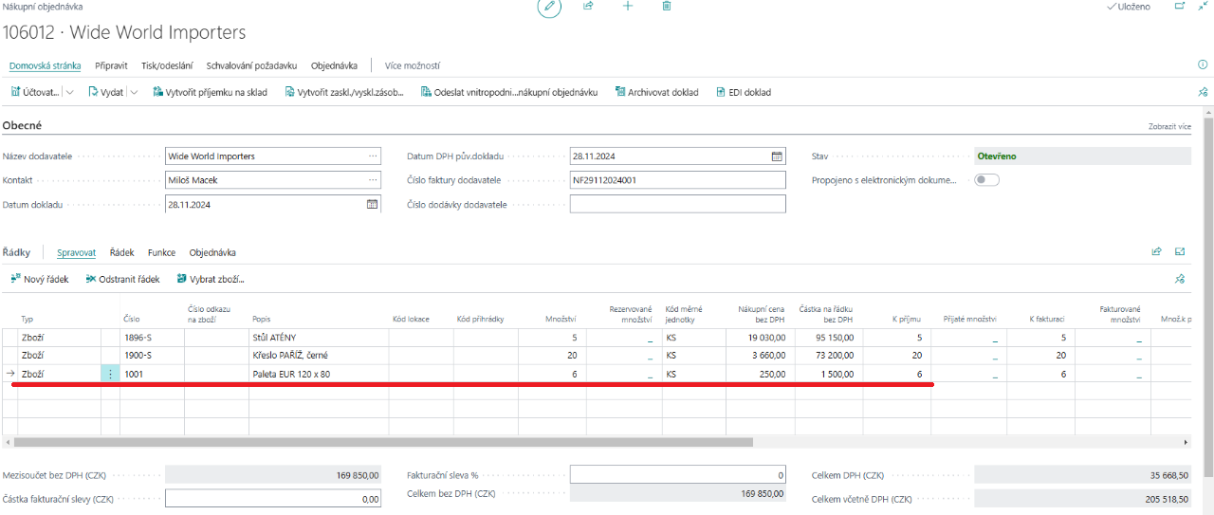Click the Zobrazit více link
Screen dimensions: 1214x515
(x=1168, y=126)
